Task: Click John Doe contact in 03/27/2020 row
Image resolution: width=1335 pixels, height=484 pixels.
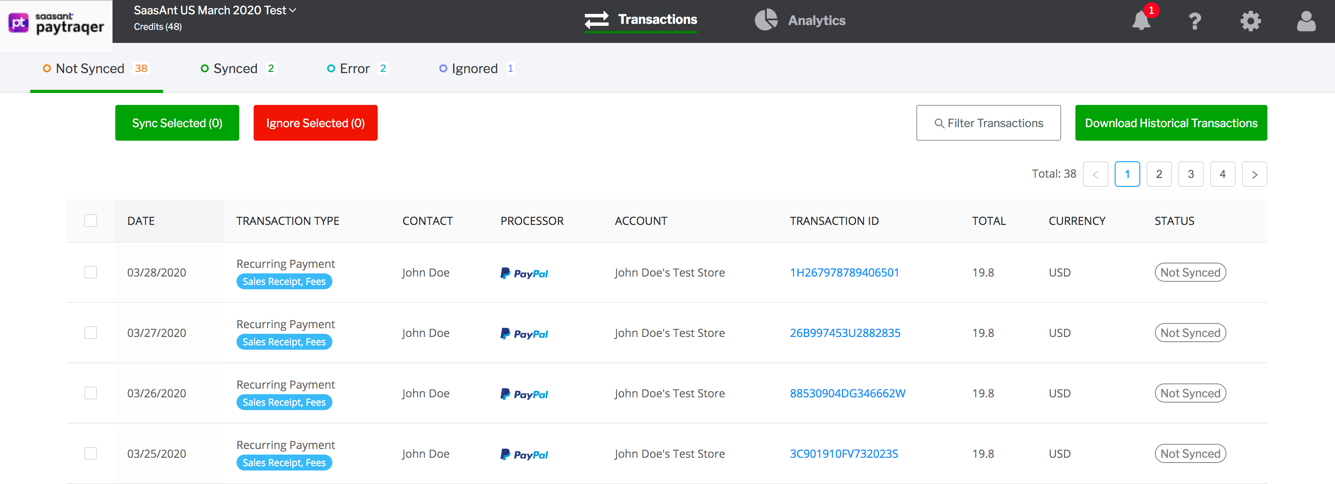Action: [x=425, y=333]
